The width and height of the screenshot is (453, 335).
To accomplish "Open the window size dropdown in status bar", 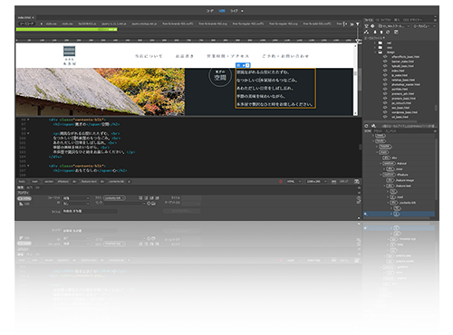I will pyautogui.click(x=316, y=181).
